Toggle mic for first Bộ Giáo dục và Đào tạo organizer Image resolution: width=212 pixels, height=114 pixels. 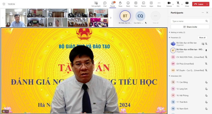pos(206,44)
